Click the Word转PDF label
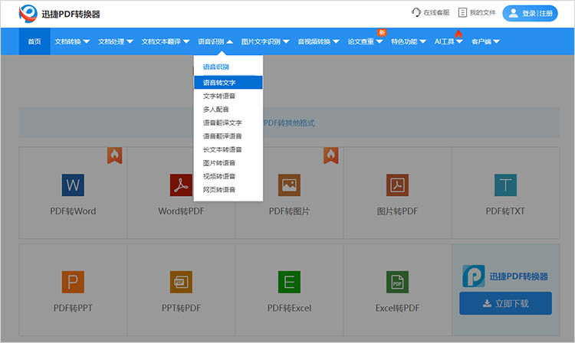Viewport: 575px width, 343px height. (x=181, y=211)
